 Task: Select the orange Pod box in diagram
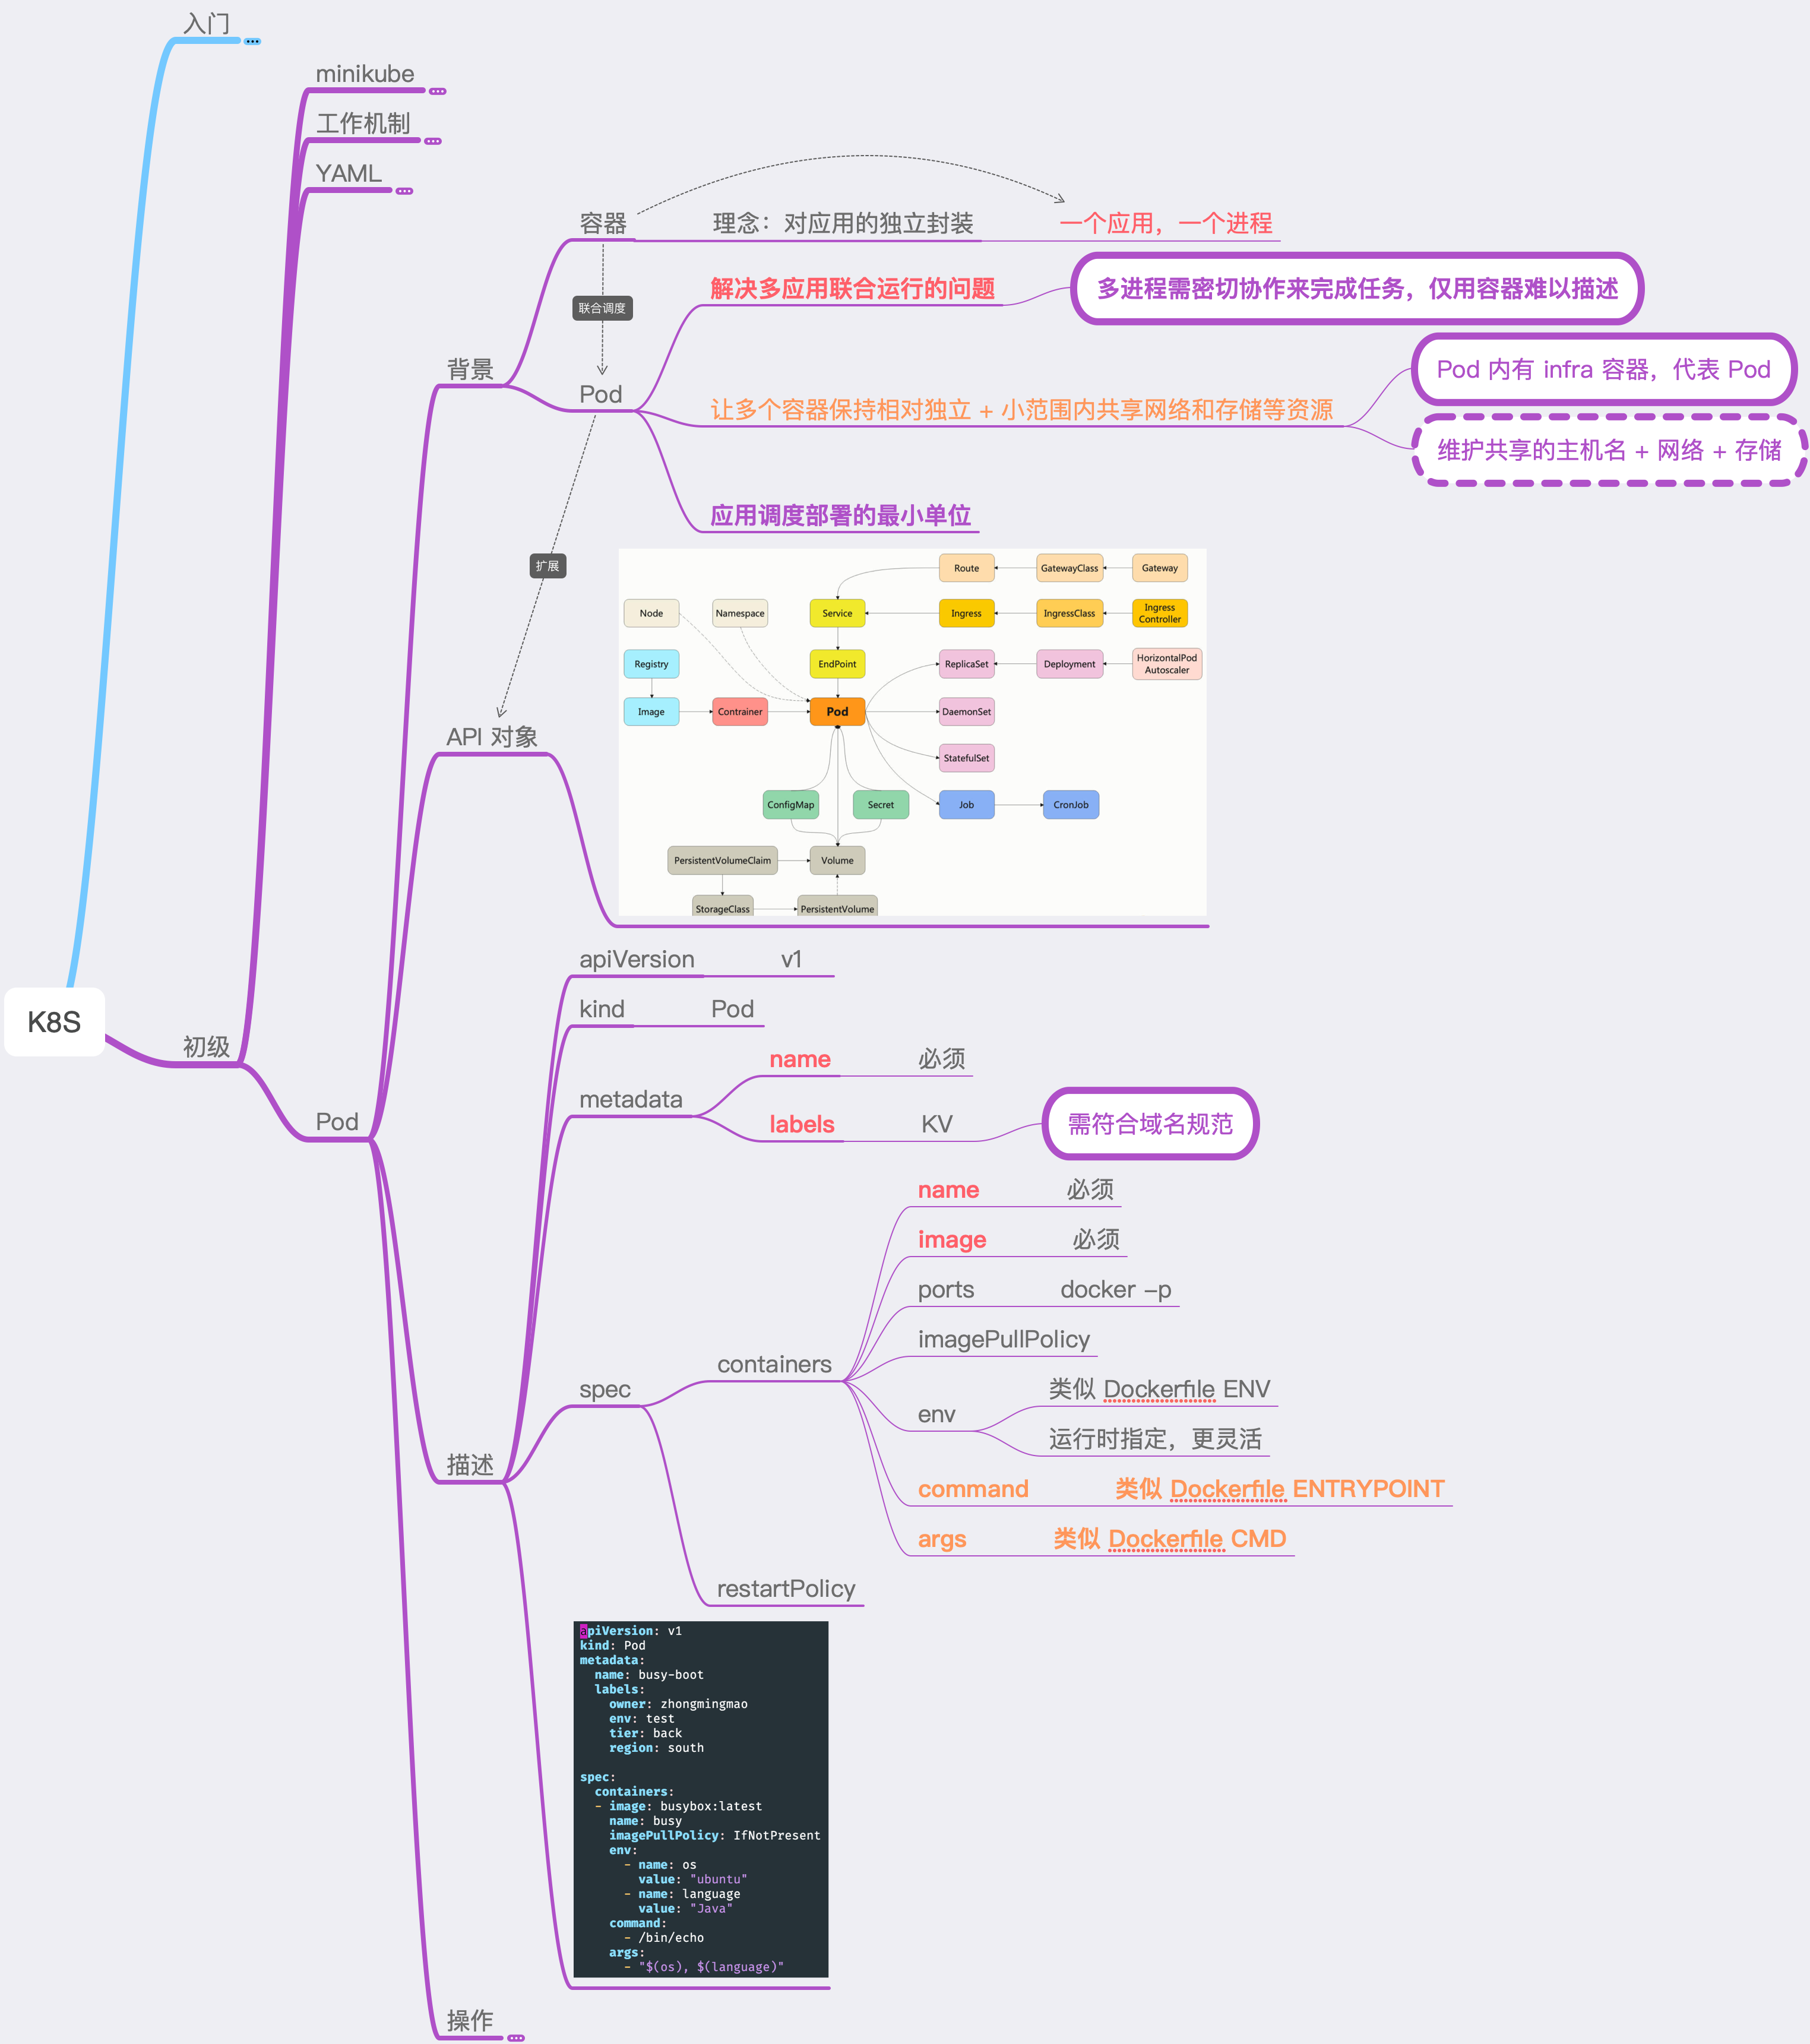point(837,712)
